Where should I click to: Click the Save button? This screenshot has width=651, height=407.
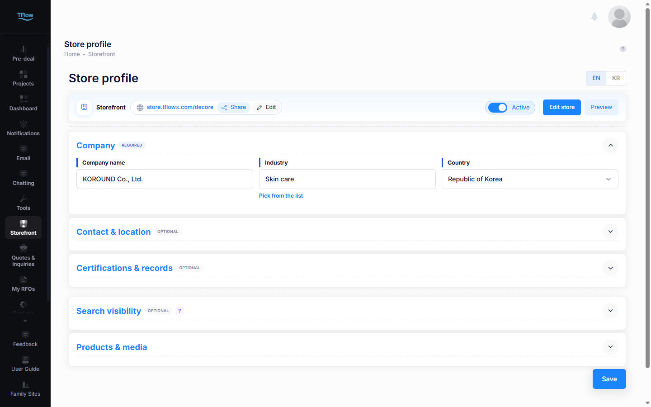tap(609, 379)
